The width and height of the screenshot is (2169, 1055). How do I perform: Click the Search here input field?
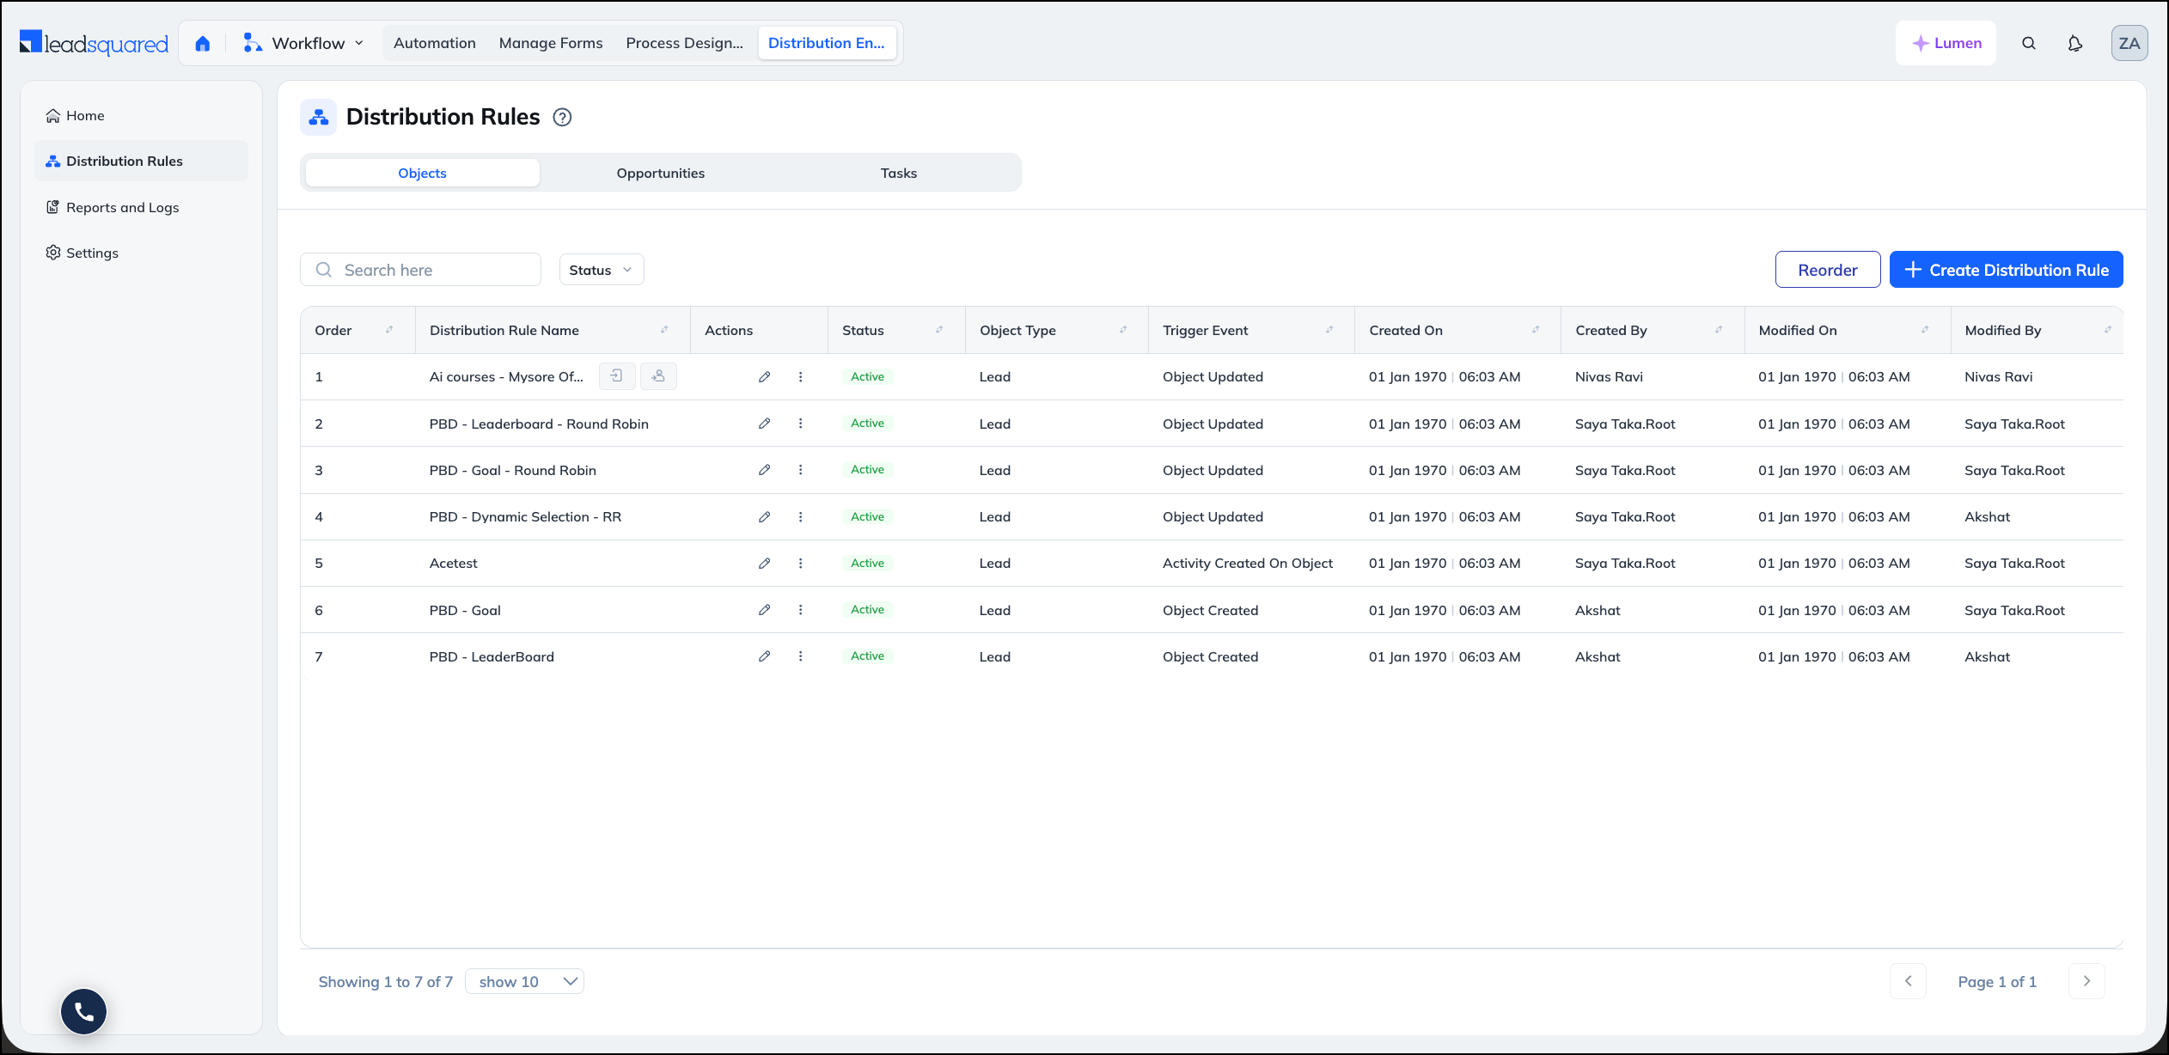420,270
